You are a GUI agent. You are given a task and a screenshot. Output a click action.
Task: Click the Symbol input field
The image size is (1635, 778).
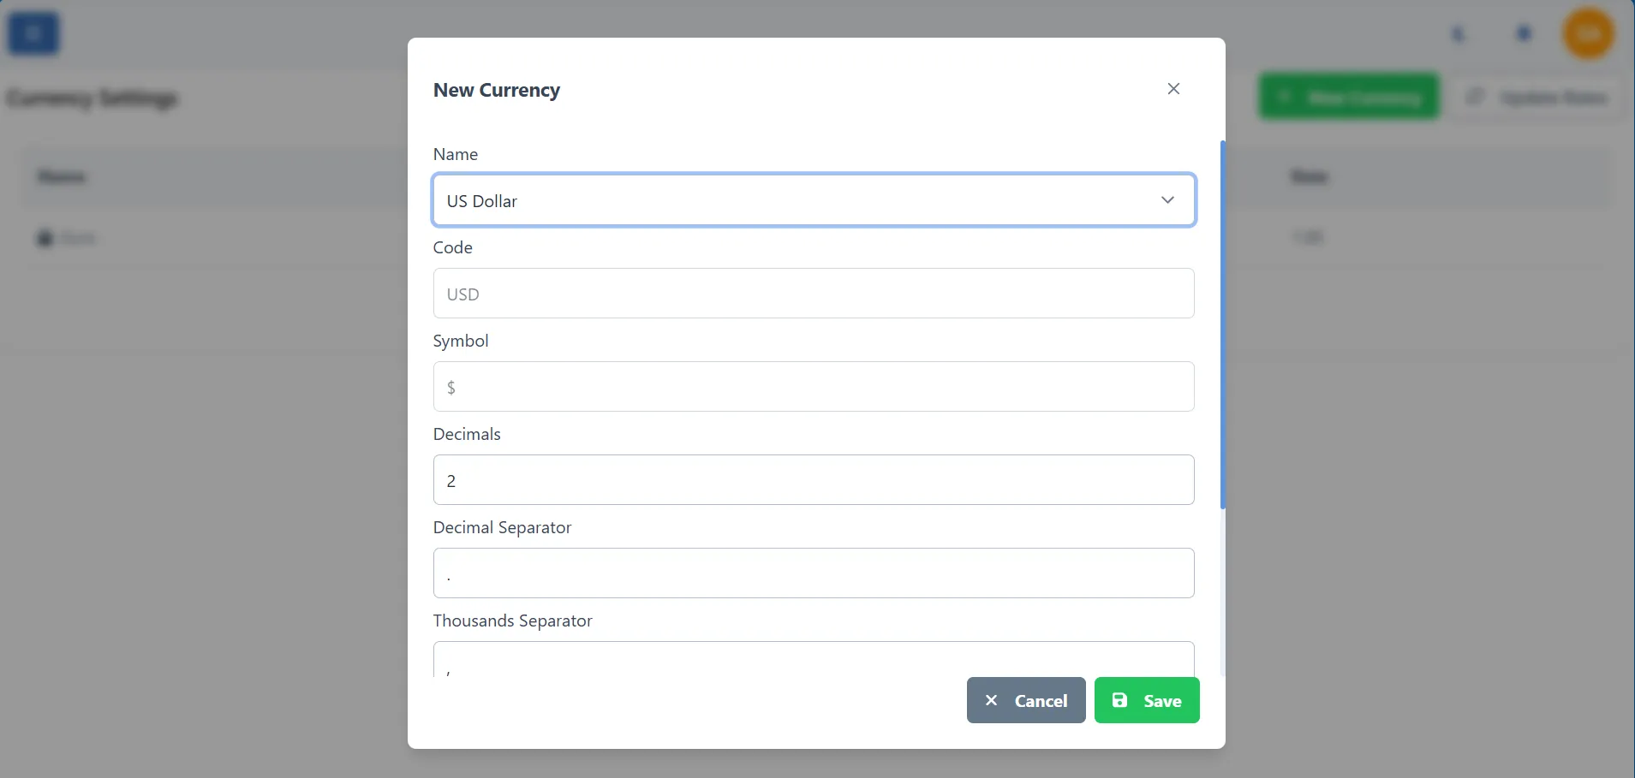pos(813,386)
